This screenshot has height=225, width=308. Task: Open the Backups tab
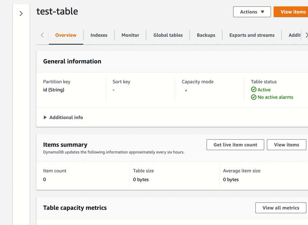[x=206, y=35]
